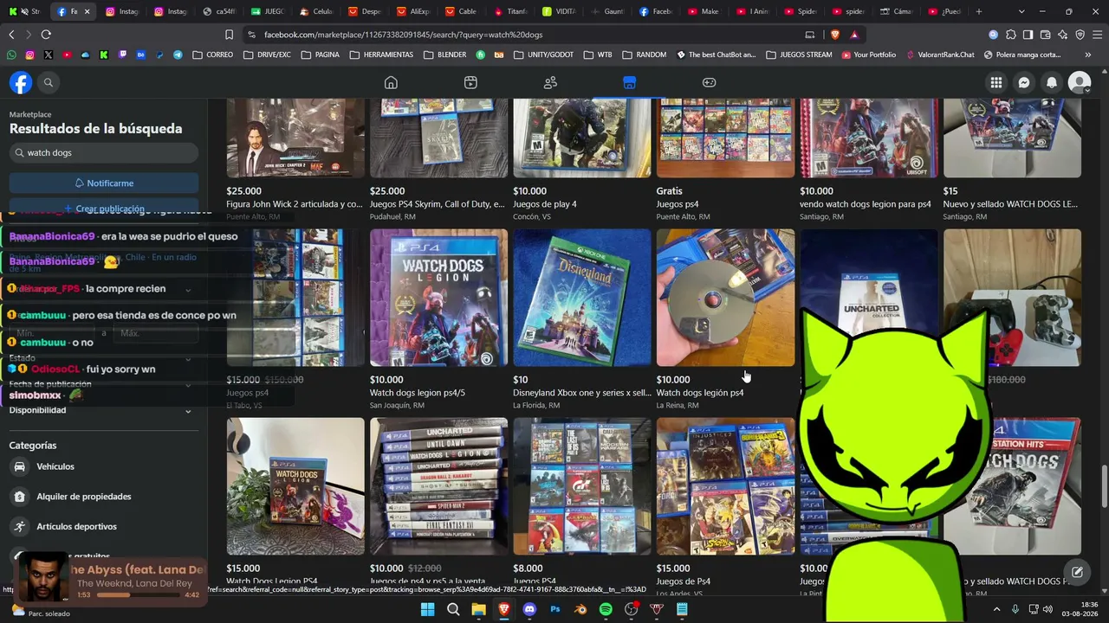1109x623 pixels.
Task: Switch to the Titanfall browser tab
Action: pos(510,11)
